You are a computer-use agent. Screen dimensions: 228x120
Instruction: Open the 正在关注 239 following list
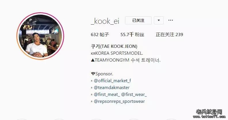point(169,34)
